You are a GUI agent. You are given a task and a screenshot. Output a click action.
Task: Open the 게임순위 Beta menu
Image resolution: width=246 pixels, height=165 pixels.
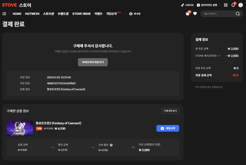coord(113,14)
